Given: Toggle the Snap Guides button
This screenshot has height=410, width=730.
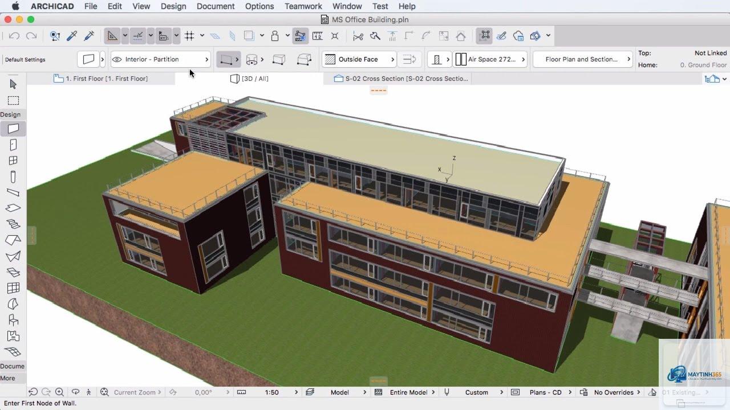Looking at the screenshot, I should click(x=139, y=36).
